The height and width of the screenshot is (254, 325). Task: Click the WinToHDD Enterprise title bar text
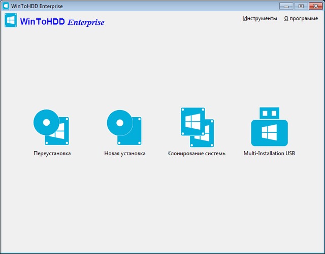[x=37, y=6]
